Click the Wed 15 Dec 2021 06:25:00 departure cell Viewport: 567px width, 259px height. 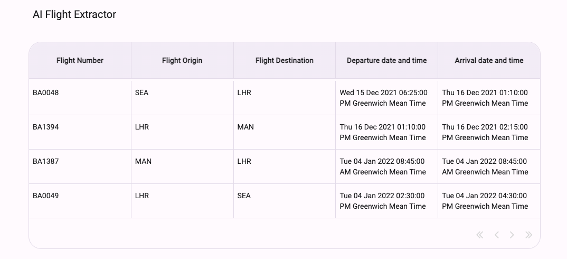383,98
